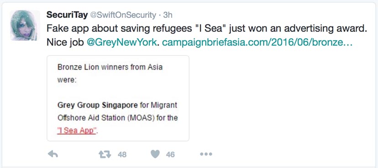Open SecuriTay's profile avatar picture
This screenshot has height=168, width=378.
click(25, 25)
